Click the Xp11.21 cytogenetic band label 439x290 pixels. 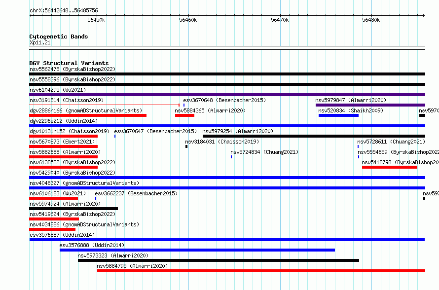coord(40,42)
